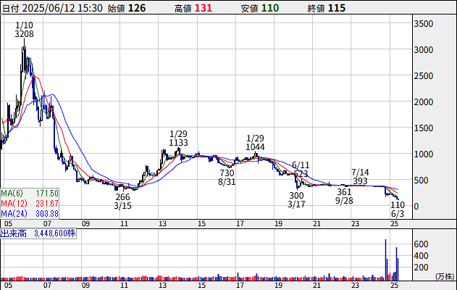The image size is (457, 290).
Task: Click the 400 volume axis label
Action: 422,256
